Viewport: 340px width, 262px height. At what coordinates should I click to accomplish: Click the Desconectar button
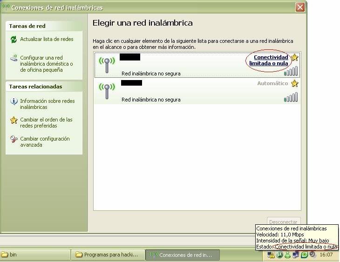[x=284, y=222]
